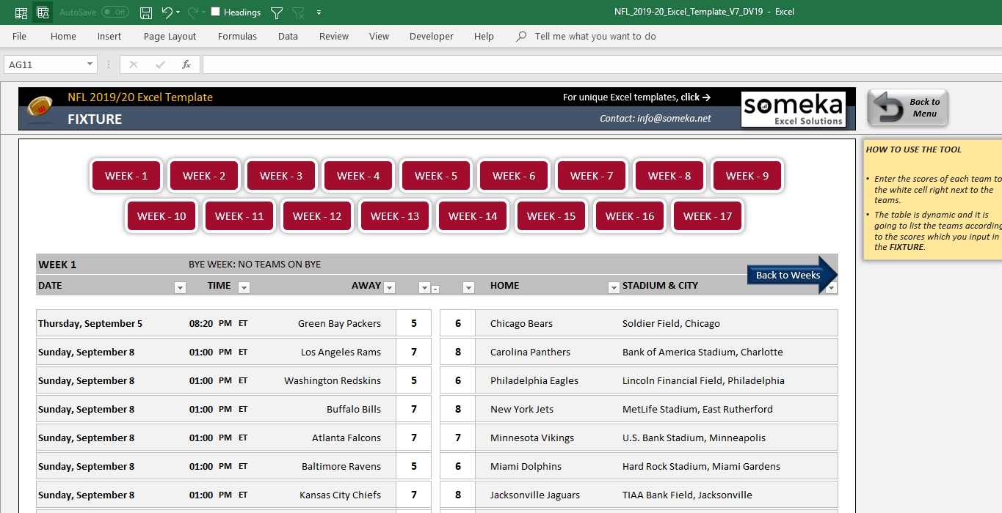Expand the Name Box dropdown
1002x513 pixels.
90,64
